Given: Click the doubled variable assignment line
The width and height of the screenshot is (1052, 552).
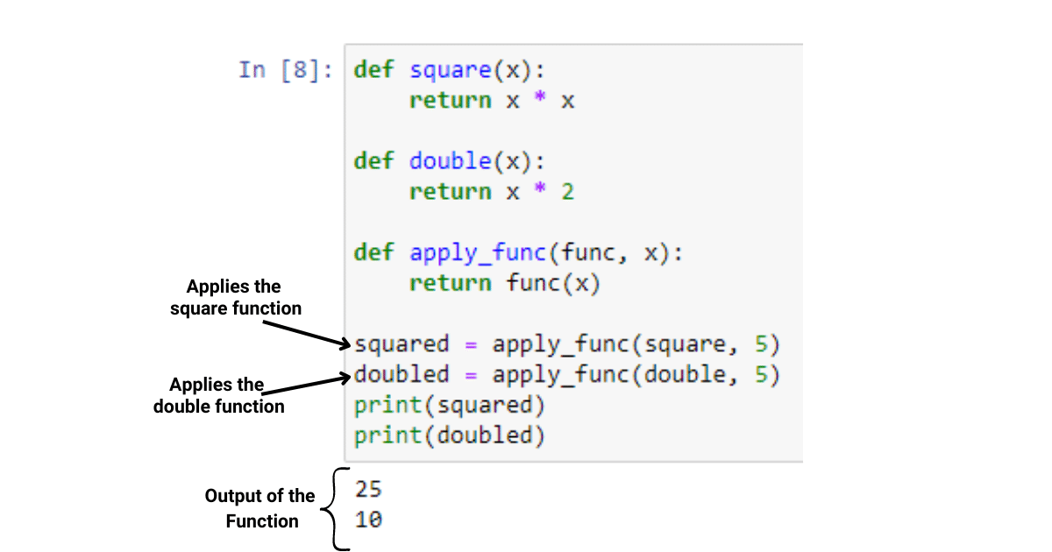Looking at the screenshot, I should point(566,375).
